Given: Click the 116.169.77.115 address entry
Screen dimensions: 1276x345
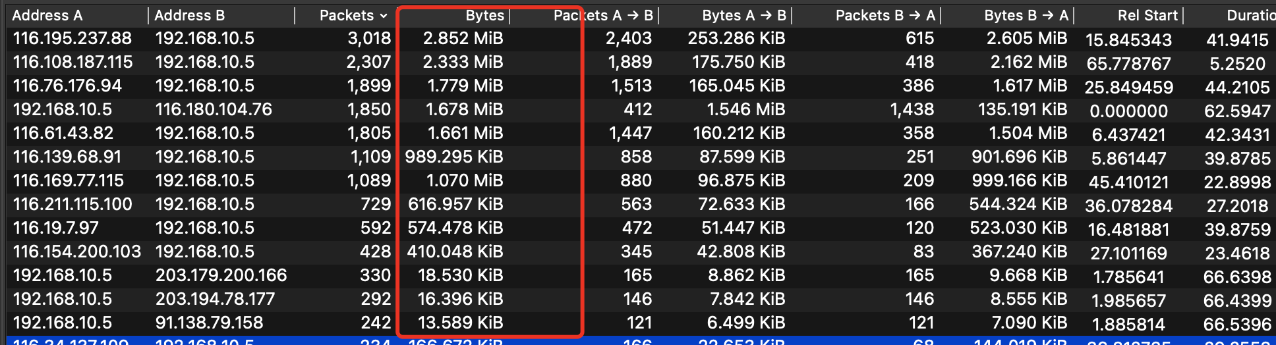Looking at the screenshot, I should point(69,180).
